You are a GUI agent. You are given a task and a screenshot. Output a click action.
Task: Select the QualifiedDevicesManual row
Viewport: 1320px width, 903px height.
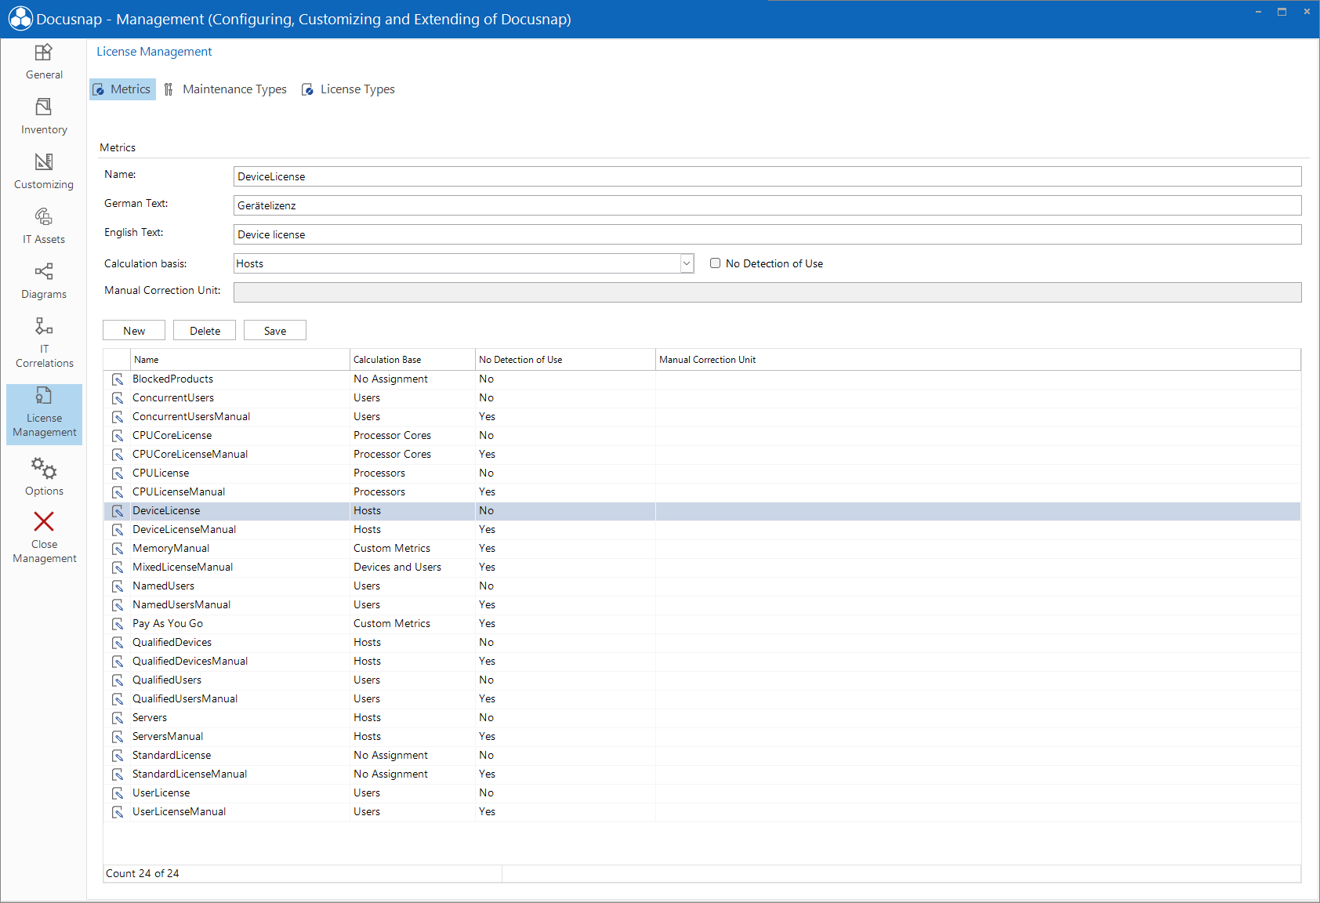click(702, 662)
